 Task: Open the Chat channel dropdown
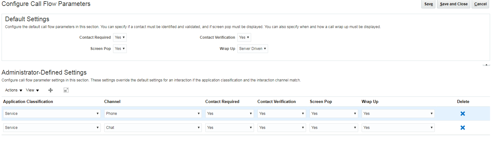pos(153,128)
